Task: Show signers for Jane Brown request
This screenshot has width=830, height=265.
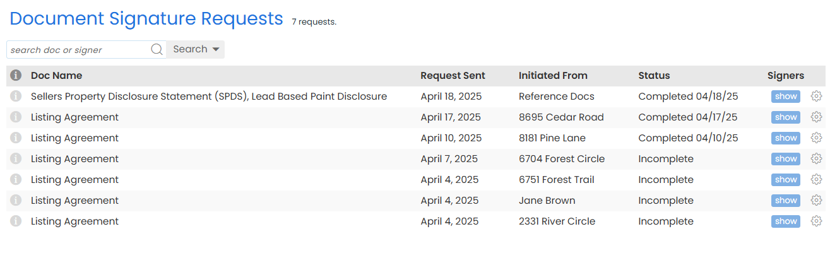Action: click(x=786, y=201)
